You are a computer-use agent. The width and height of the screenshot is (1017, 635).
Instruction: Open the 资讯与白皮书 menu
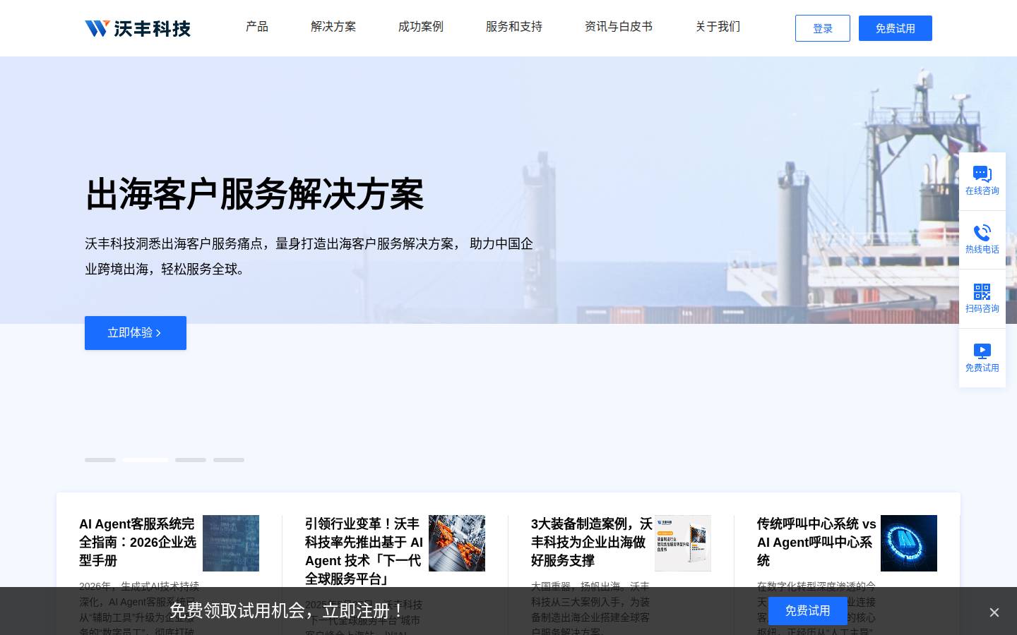tap(619, 27)
